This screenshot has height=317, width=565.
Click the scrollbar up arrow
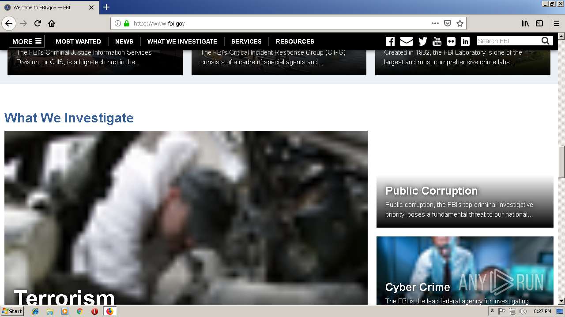561,36
